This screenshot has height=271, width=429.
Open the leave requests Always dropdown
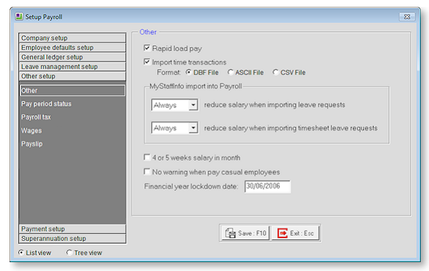click(193, 105)
